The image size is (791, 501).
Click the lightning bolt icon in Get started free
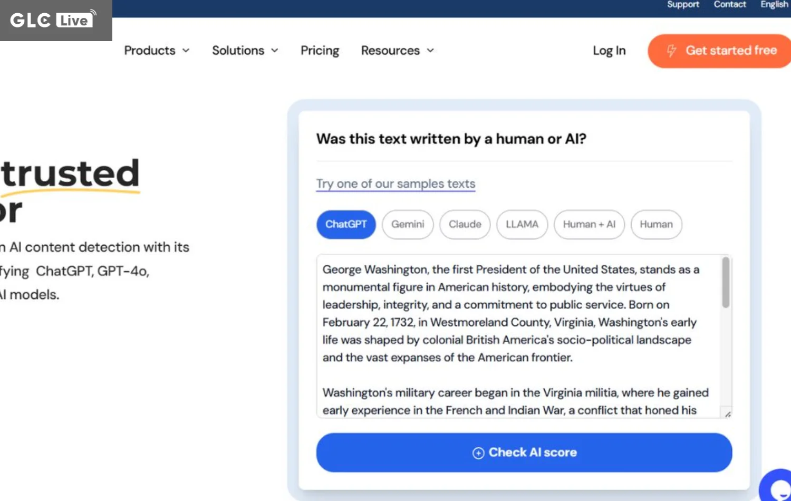[671, 51]
